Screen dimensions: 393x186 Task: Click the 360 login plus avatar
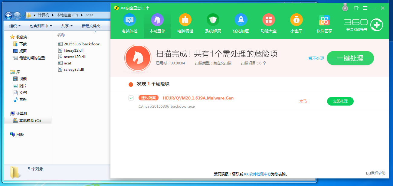pos(377,25)
